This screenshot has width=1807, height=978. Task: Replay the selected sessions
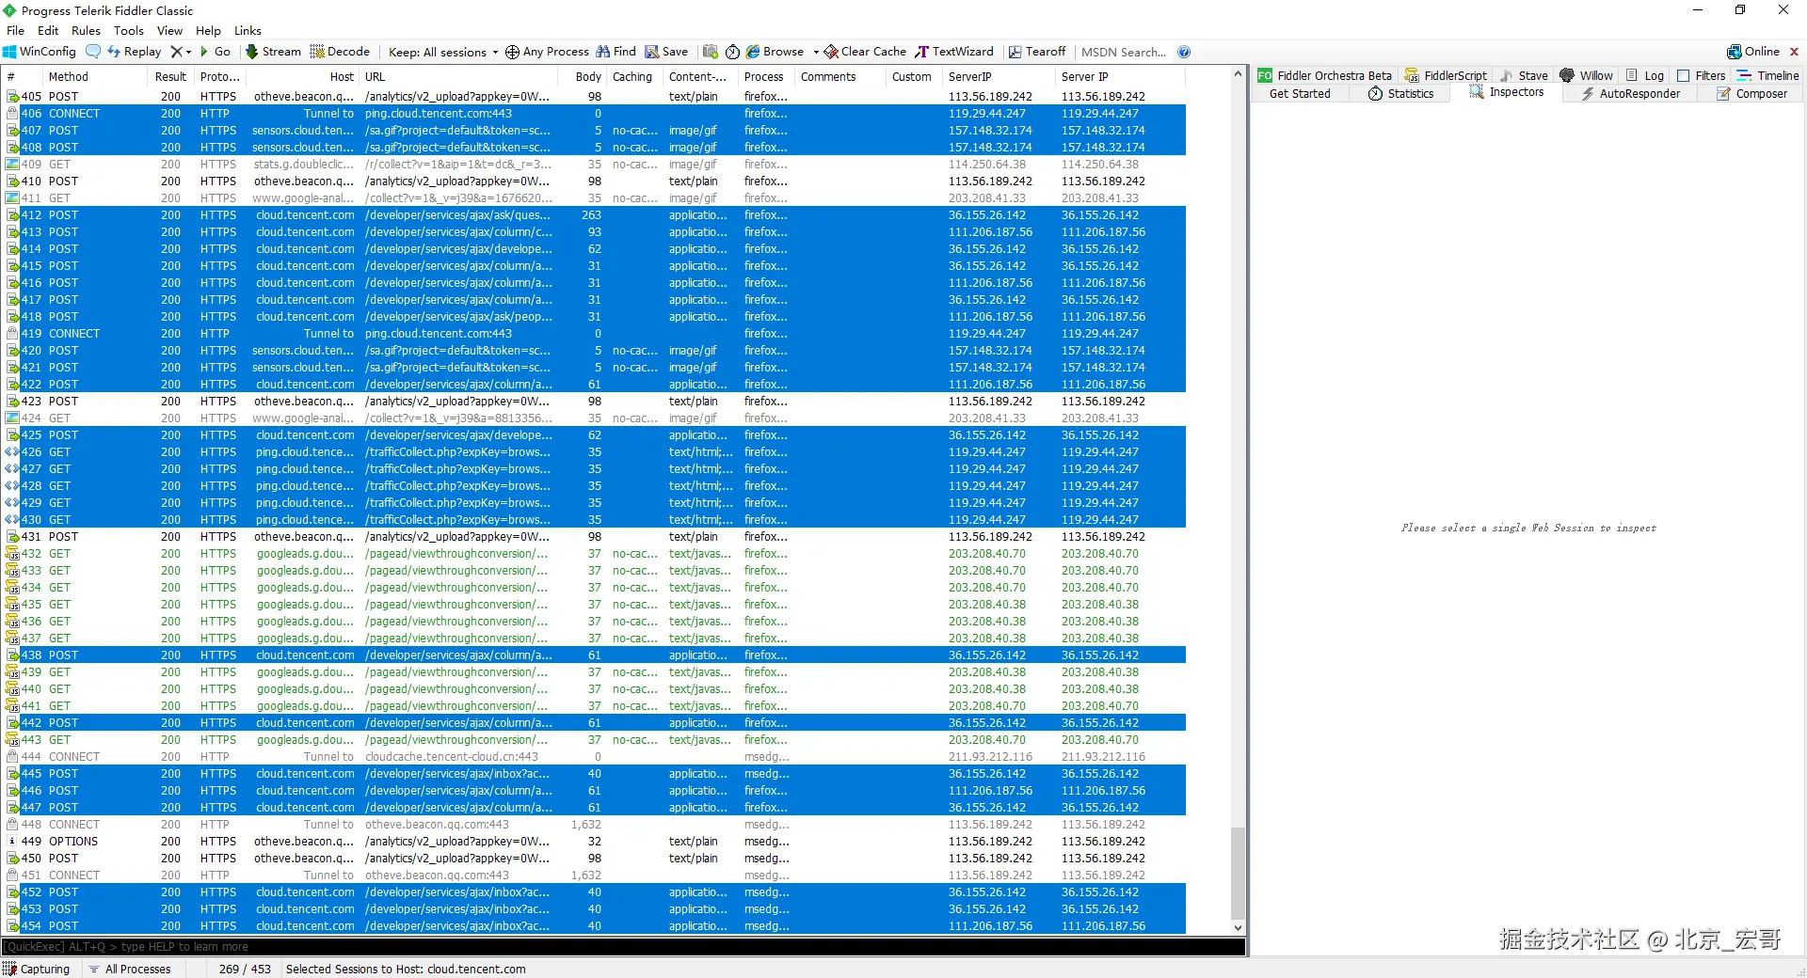[x=134, y=52]
